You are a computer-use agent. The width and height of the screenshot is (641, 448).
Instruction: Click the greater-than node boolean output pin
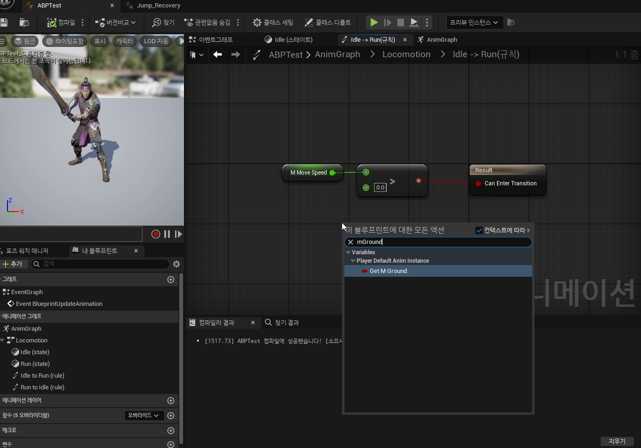coord(419,181)
